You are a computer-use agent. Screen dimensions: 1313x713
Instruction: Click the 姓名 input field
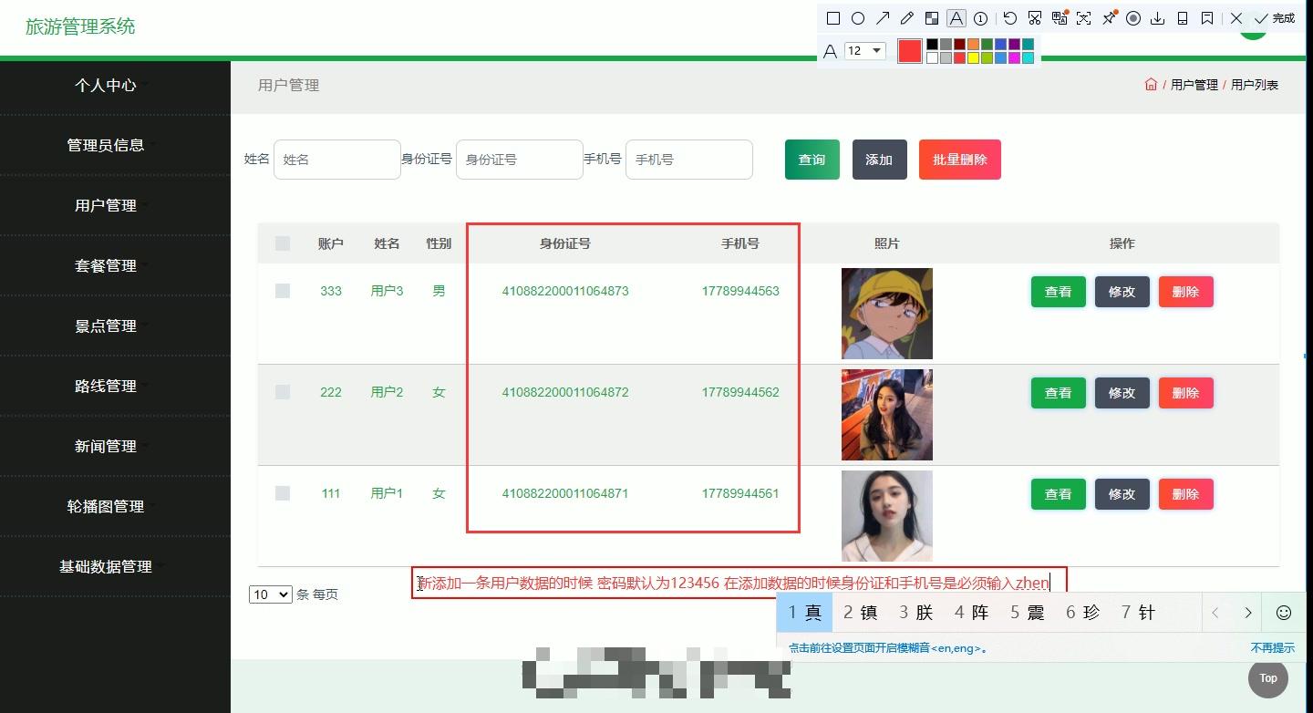coord(337,159)
